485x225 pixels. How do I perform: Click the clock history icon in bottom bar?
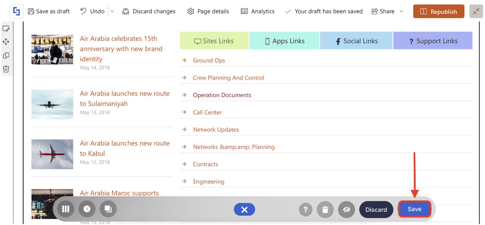pos(87,209)
